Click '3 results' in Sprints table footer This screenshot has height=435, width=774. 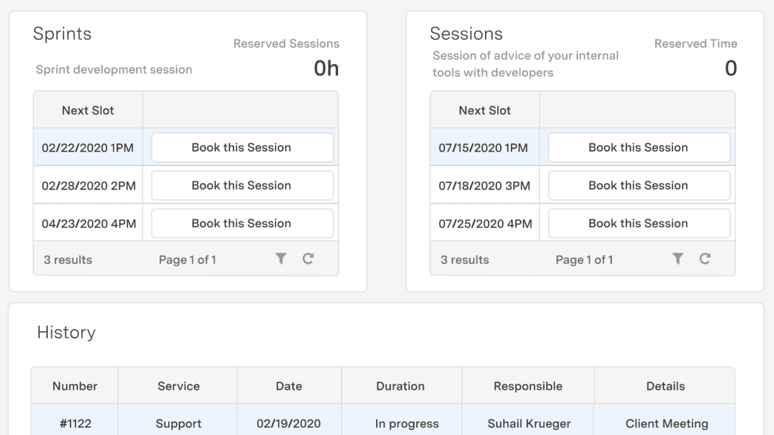tap(68, 260)
